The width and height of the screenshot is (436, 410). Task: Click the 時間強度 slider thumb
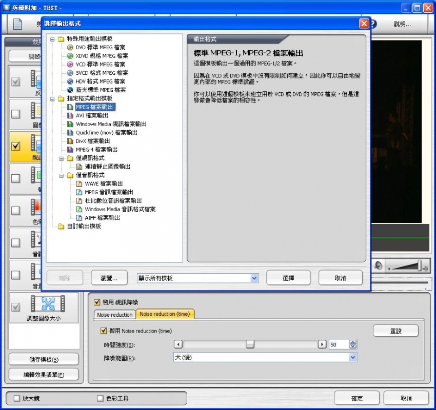250,344
